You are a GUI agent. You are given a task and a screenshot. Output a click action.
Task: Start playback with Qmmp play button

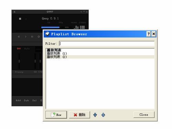click(25, 36)
